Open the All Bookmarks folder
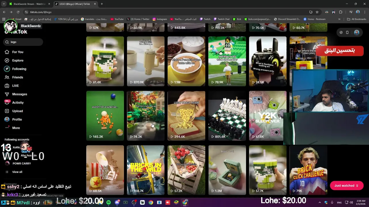Image resolution: width=369 pixels, height=207 pixels. 357,19
